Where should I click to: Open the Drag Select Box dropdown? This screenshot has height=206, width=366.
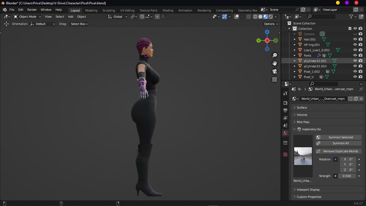[79, 24]
